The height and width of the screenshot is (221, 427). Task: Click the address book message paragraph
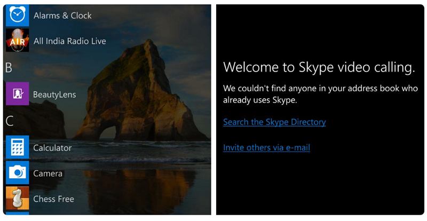tap(320, 94)
